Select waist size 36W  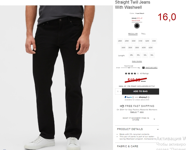[x=130, y=48]
